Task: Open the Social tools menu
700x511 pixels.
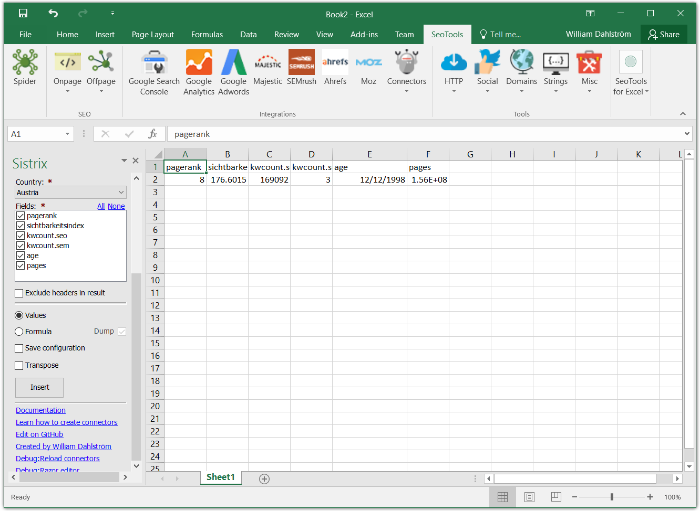Action: 487,72
